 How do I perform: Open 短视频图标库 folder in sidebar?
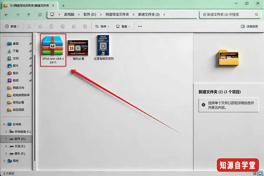pos(19,95)
